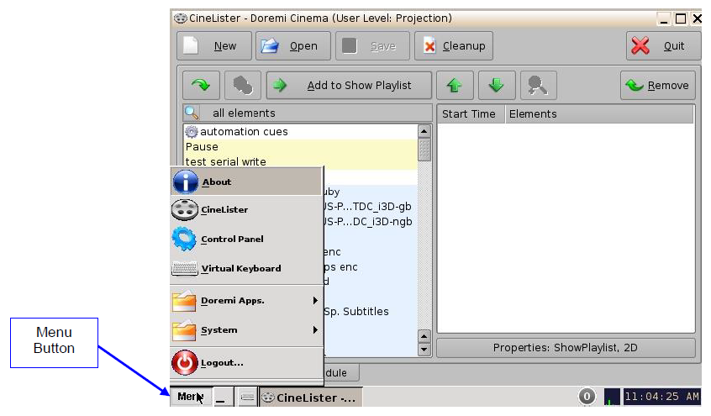Select the test serial write cue

pos(300,161)
